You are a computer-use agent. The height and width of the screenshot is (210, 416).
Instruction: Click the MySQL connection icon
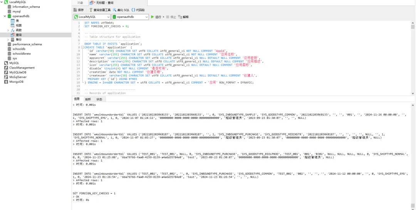pos(6,63)
